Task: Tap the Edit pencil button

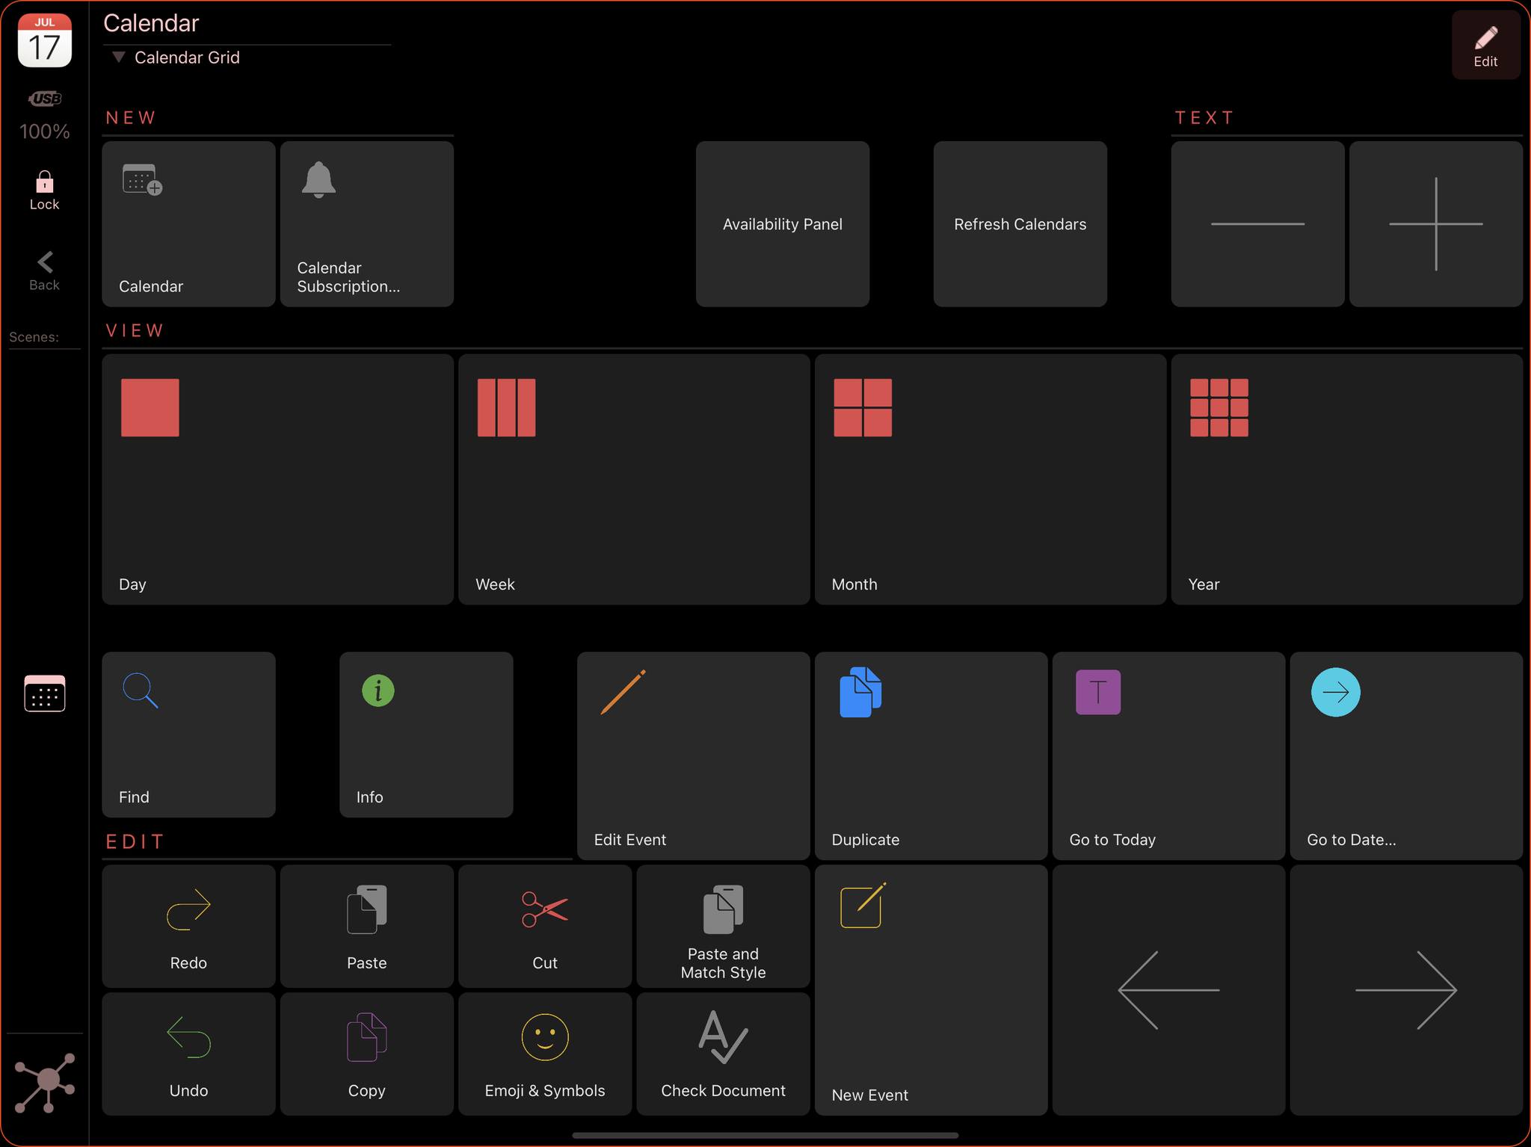Action: [1485, 46]
